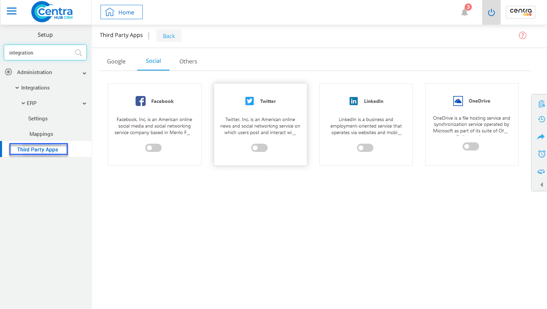Image resolution: width=547 pixels, height=309 pixels.
Task: Enable the Twitter integration toggle
Action: pyautogui.click(x=259, y=148)
